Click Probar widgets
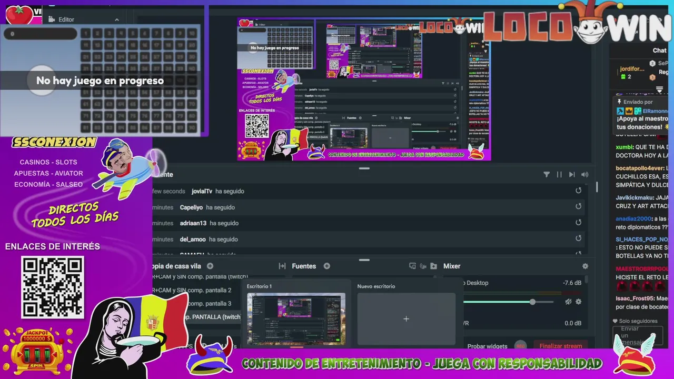Screen dimensions: 674x379 tap(487, 346)
